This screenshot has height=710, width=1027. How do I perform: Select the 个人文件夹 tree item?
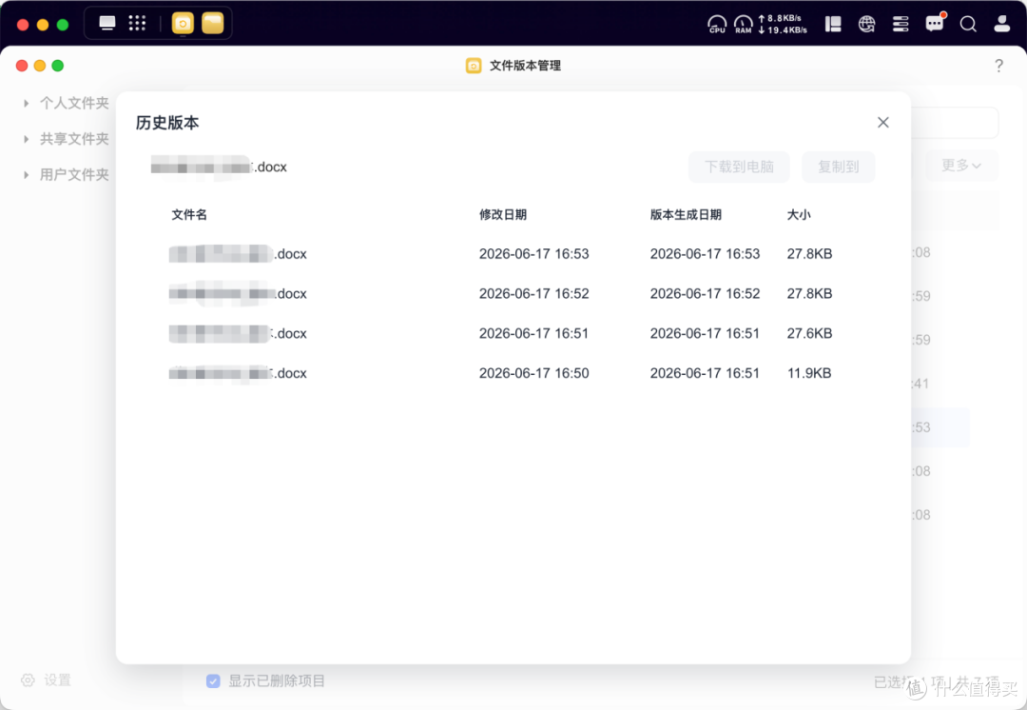[74, 104]
